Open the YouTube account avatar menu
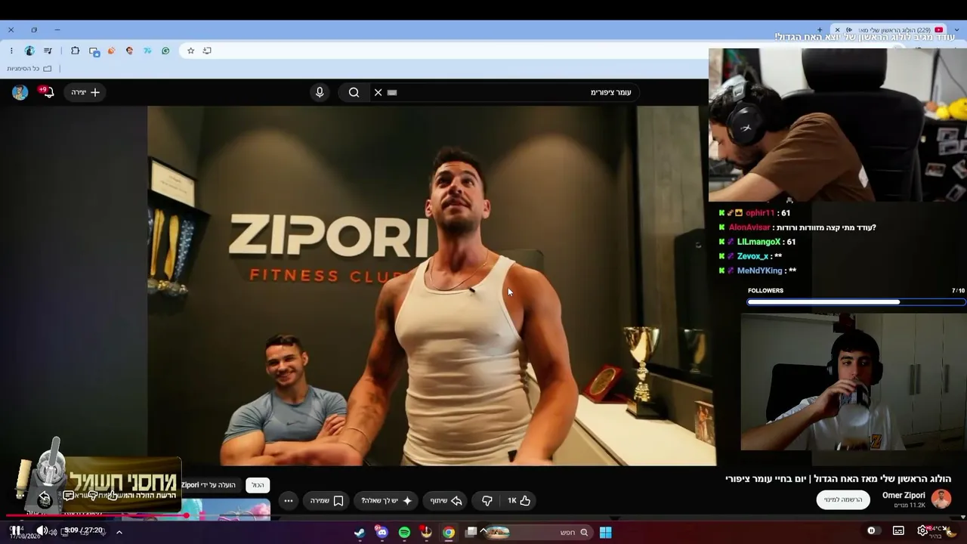This screenshot has height=544, width=967. click(x=20, y=92)
